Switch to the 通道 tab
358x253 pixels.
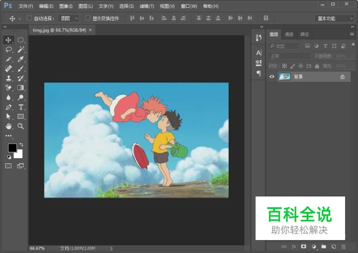(289, 34)
